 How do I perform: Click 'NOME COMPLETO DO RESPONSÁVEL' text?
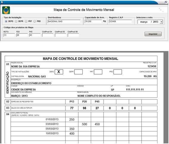pos(99,96)
